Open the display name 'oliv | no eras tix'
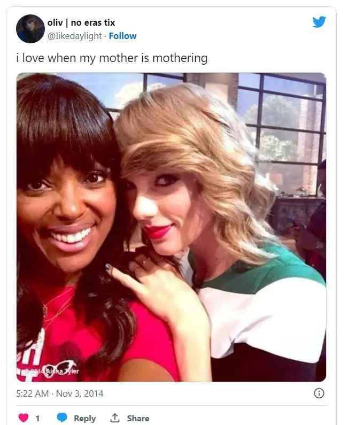The width and height of the screenshot is (348, 425). [81, 23]
